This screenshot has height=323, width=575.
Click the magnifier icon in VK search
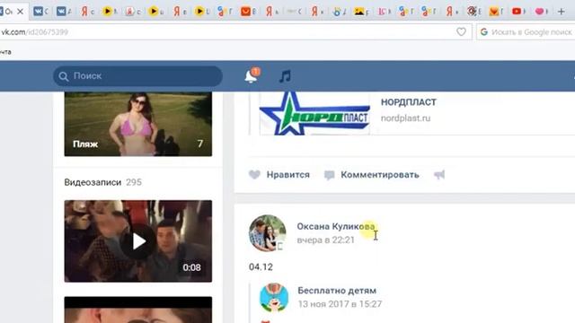pos(64,76)
